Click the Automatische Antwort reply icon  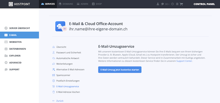53,58
